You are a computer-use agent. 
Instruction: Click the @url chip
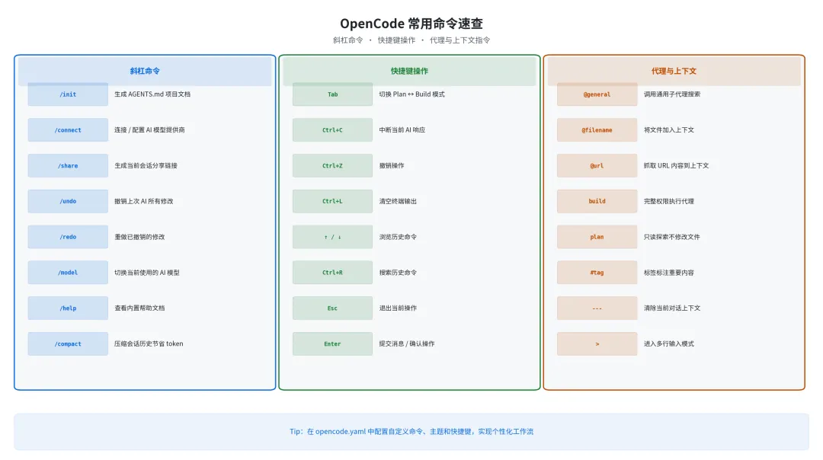click(x=597, y=166)
